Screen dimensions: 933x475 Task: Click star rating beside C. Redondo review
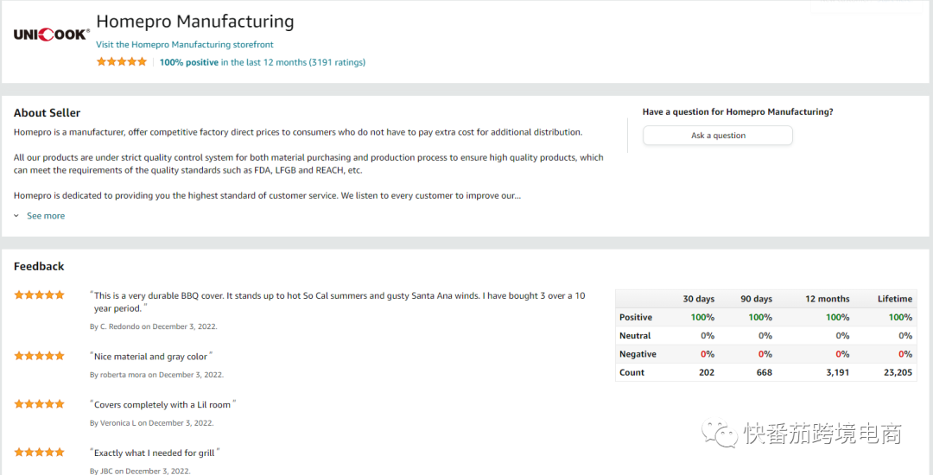[39, 294]
